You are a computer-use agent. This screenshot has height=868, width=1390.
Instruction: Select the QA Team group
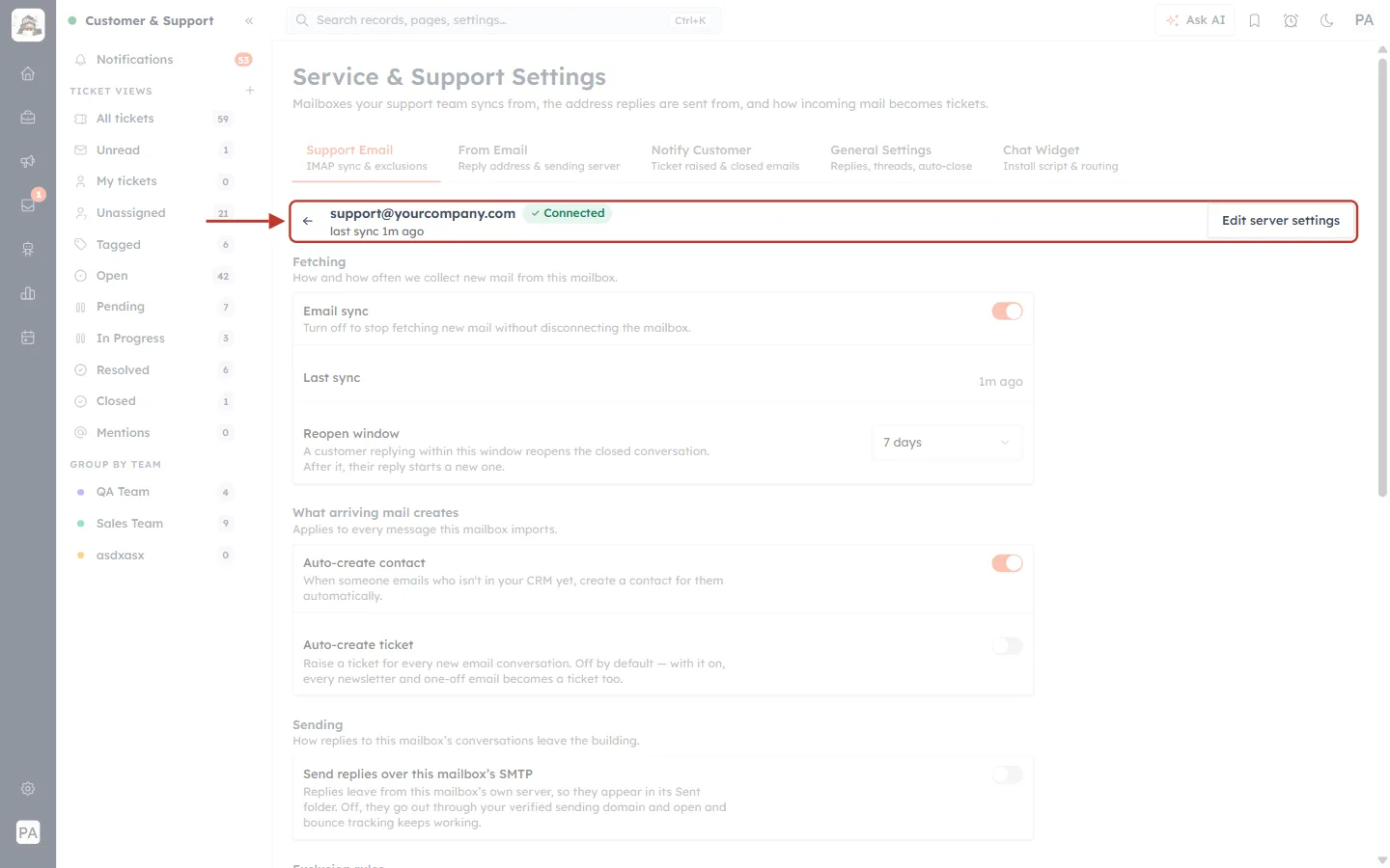tap(153, 492)
